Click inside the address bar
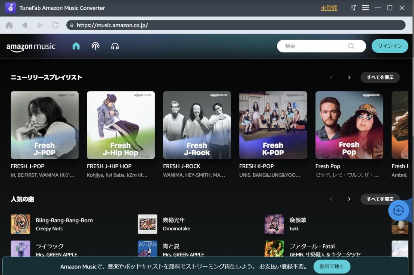Viewport: 414px width, 275px height. point(180,25)
